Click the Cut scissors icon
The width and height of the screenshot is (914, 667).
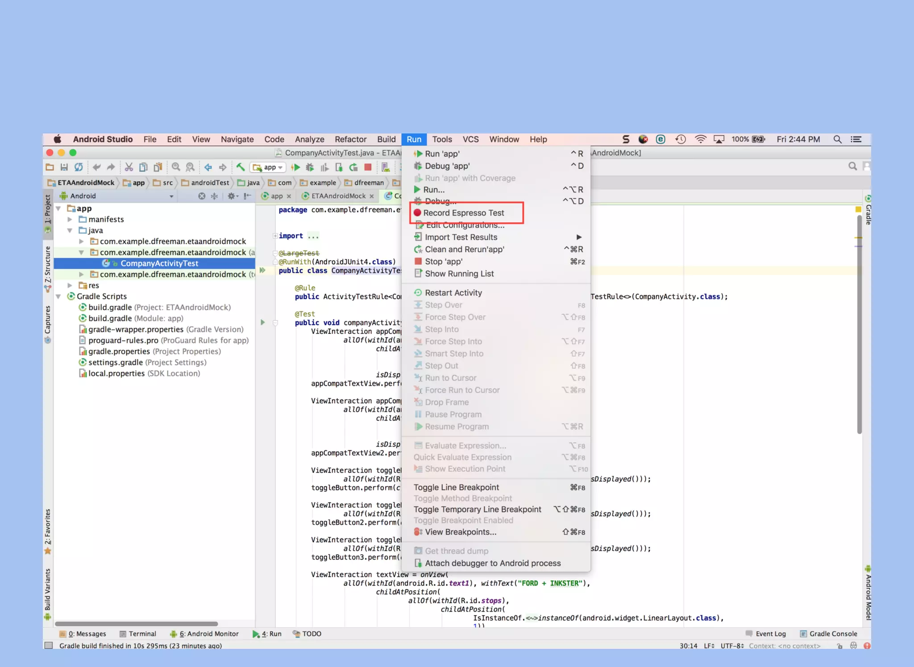[129, 167]
